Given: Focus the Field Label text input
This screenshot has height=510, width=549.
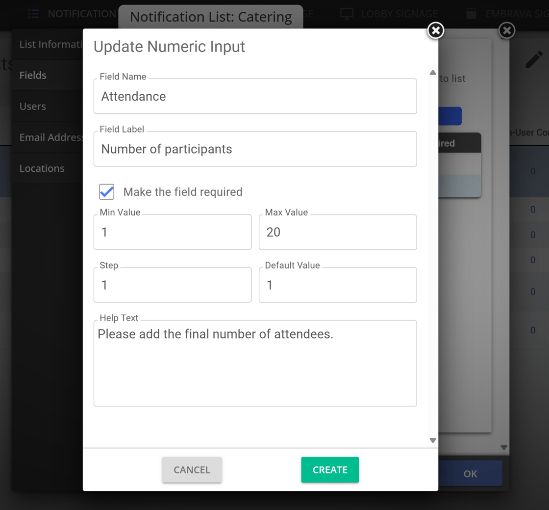Looking at the screenshot, I should [255, 149].
